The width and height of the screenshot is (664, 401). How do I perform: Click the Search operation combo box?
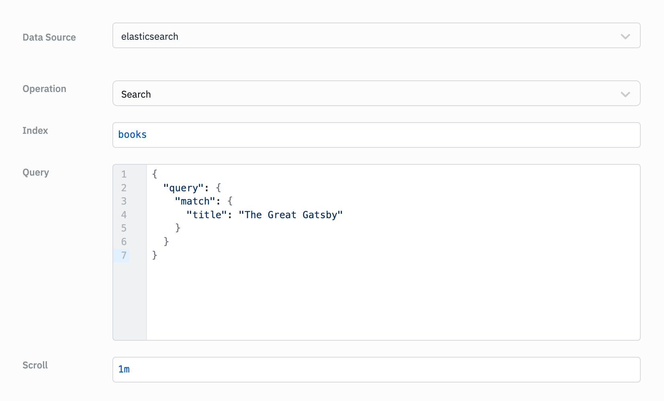361,94
